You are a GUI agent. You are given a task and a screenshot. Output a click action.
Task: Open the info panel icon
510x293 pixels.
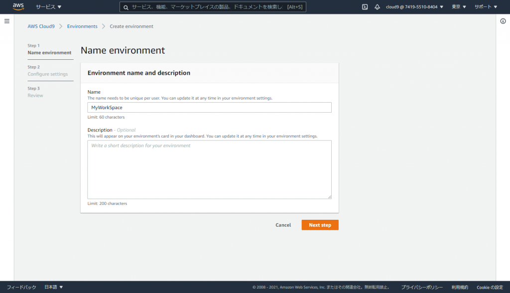503,21
